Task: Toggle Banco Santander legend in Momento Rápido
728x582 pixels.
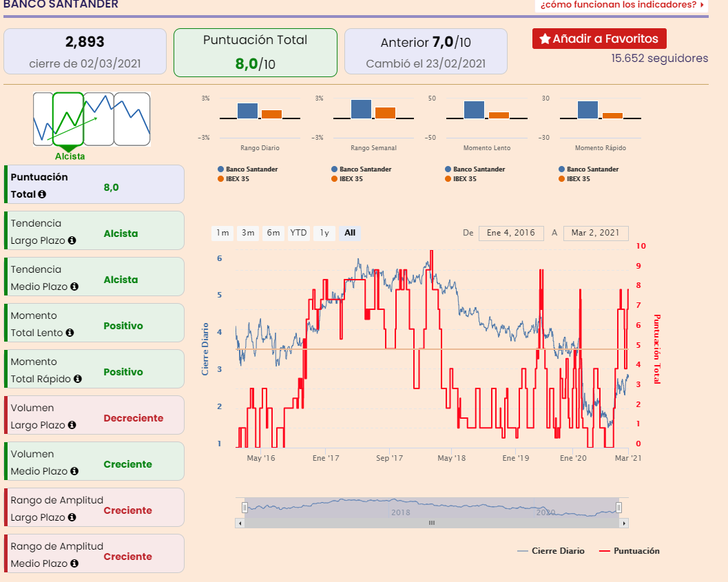Action: [x=589, y=169]
